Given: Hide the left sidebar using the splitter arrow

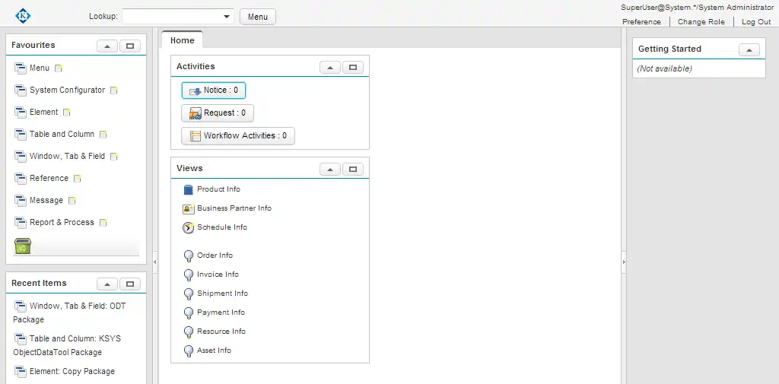Looking at the screenshot, I should [154, 262].
